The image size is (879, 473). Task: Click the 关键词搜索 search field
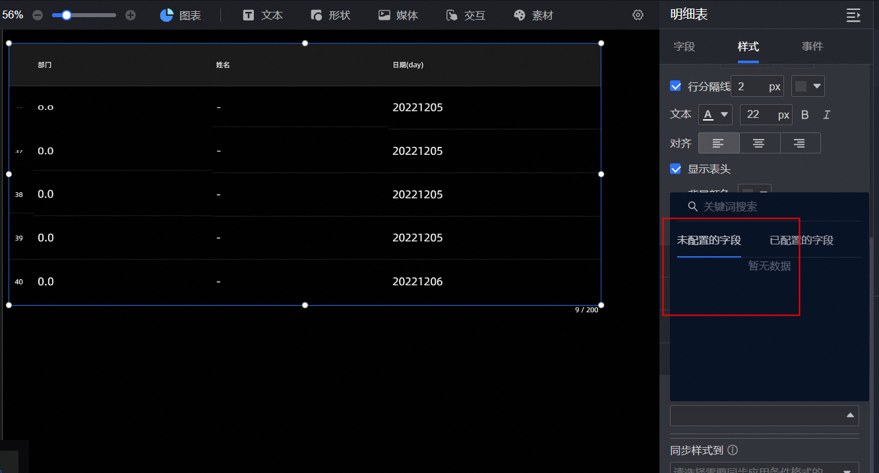tap(772, 207)
